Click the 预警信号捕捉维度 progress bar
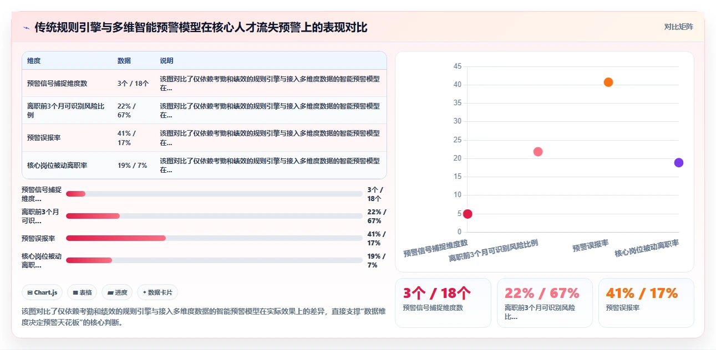Viewport: 716px width, 350px height. [x=214, y=194]
